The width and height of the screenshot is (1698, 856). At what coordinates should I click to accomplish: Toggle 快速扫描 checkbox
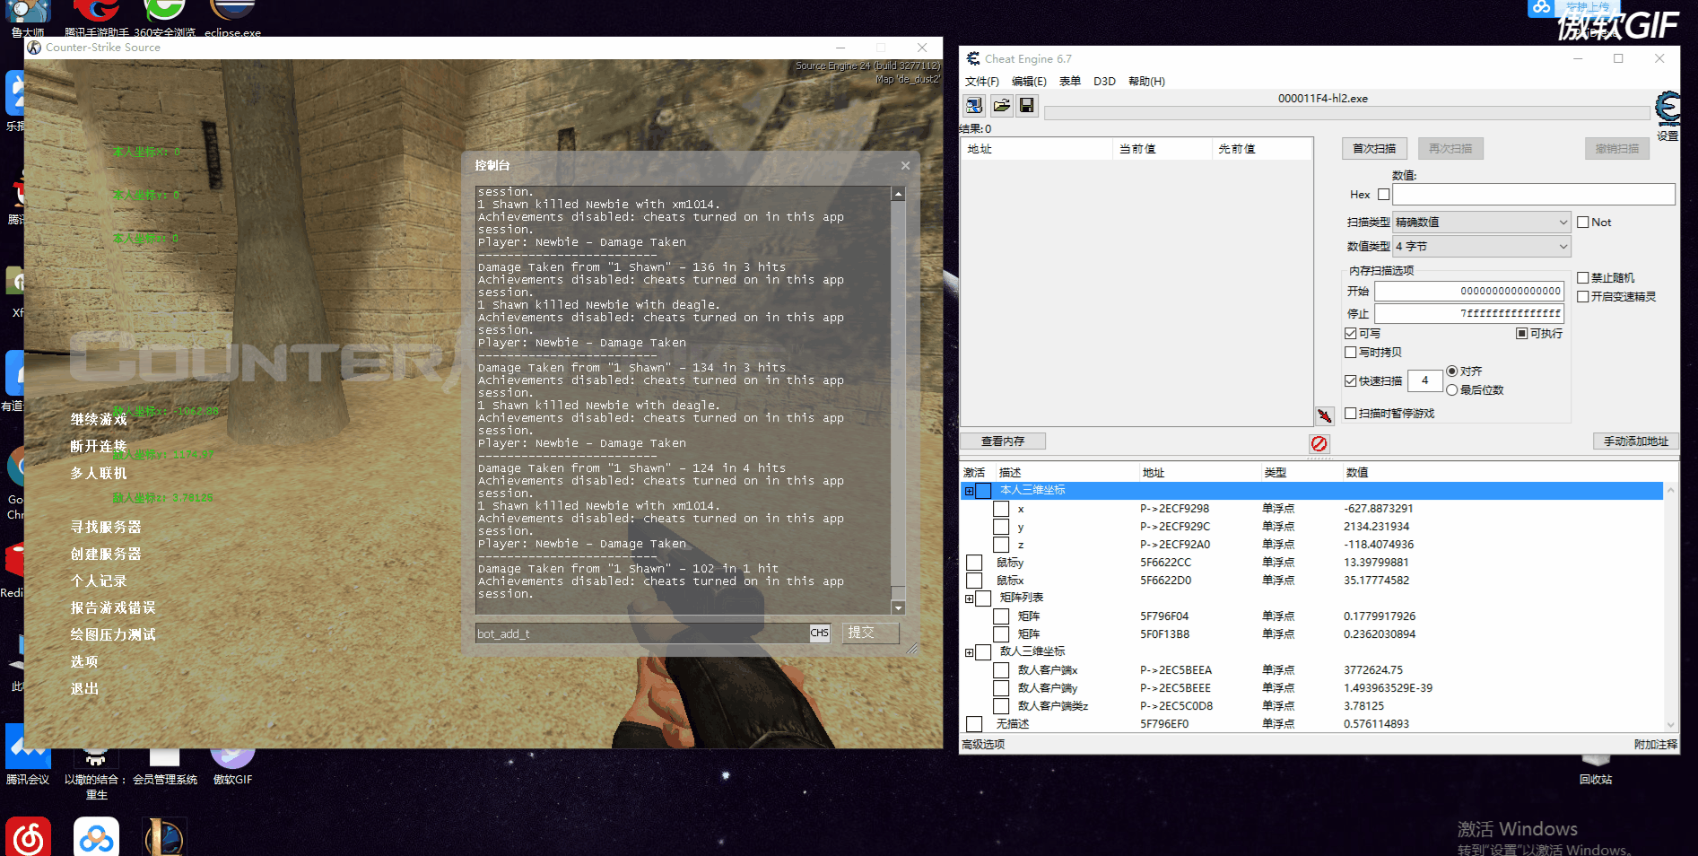point(1350,380)
